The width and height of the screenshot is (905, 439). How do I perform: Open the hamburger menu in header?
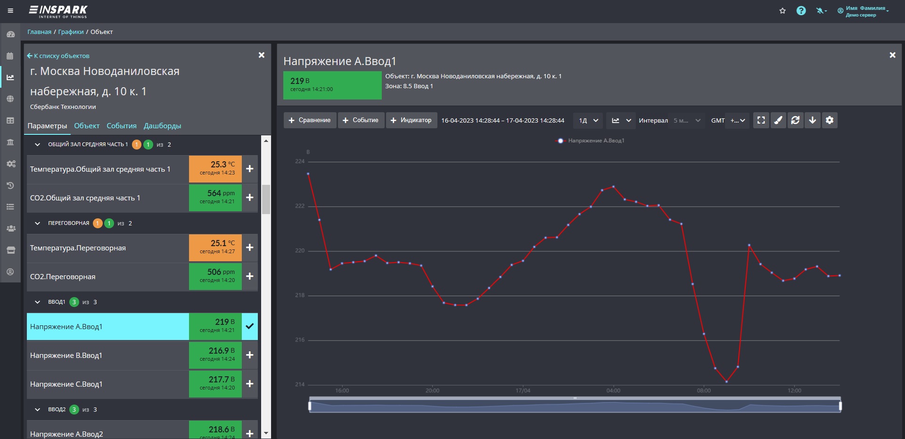(10, 10)
